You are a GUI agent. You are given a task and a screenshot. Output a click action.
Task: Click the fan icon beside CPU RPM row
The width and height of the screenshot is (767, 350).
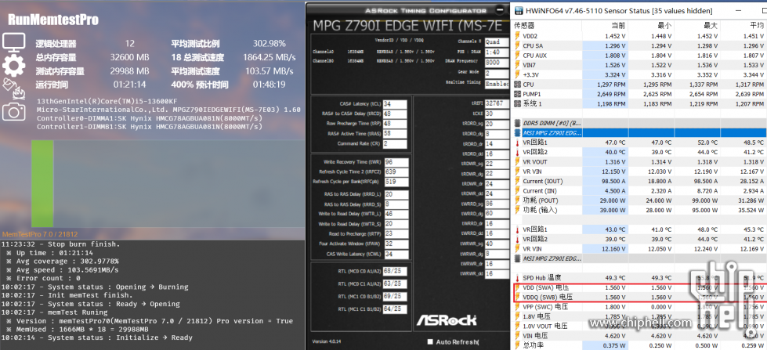[x=518, y=84]
